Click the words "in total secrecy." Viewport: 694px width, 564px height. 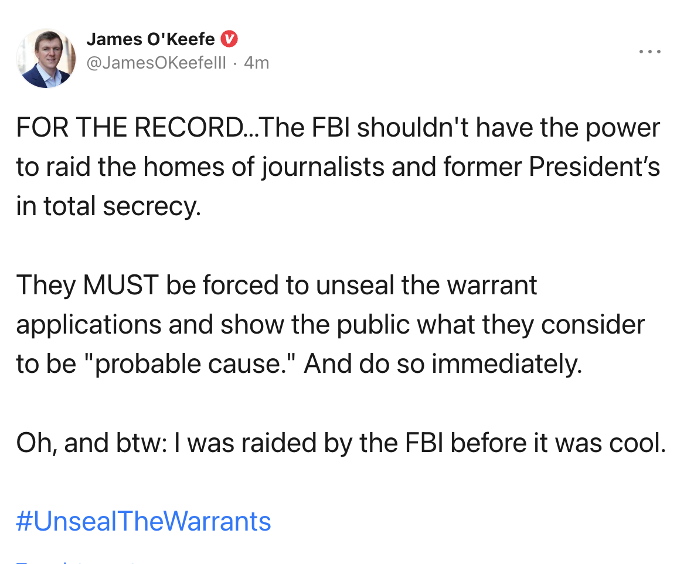[108, 207]
